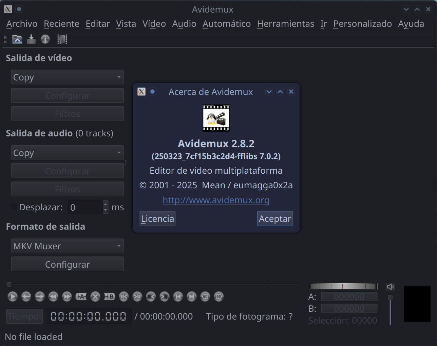Open the video output Copy dropdown
437x346 pixels.
click(67, 77)
